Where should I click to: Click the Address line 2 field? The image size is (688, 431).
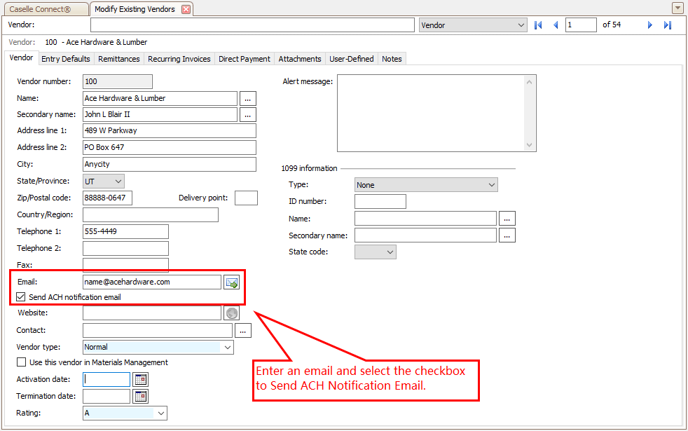click(170, 147)
